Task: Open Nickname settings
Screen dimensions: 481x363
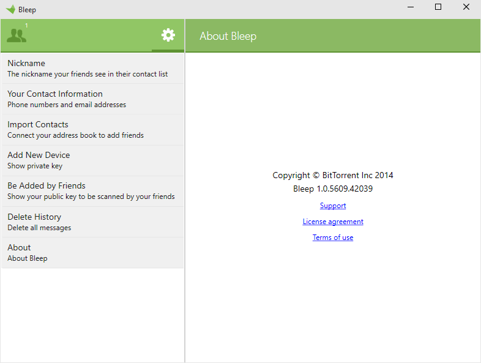Action: [x=92, y=69]
